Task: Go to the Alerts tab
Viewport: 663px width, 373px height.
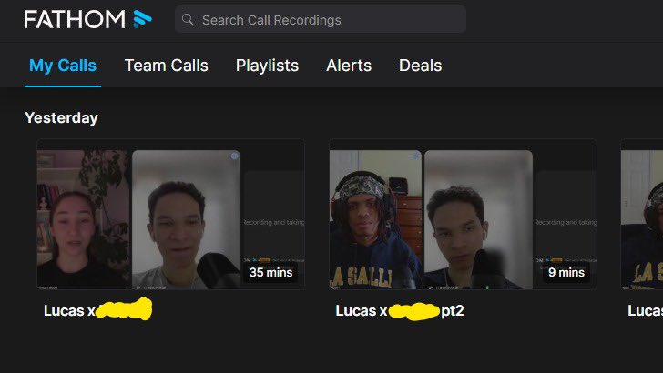Action: point(349,66)
